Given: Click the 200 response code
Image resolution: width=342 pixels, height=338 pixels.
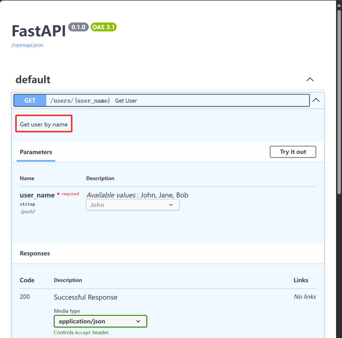Looking at the screenshot, I should click(25, 297).
